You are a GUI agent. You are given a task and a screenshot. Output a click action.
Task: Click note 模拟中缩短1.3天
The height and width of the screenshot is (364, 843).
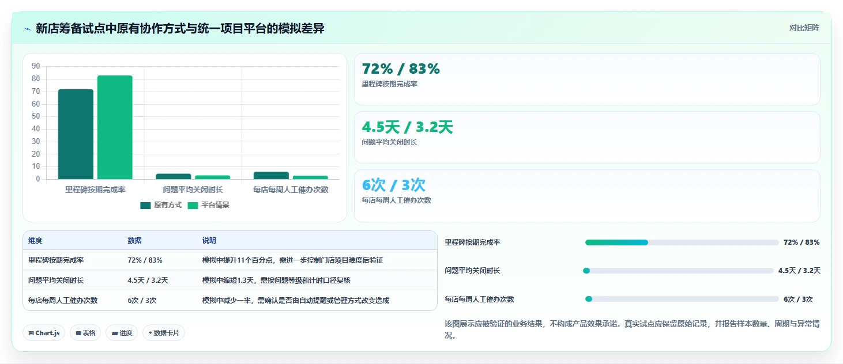pos(277,280)
